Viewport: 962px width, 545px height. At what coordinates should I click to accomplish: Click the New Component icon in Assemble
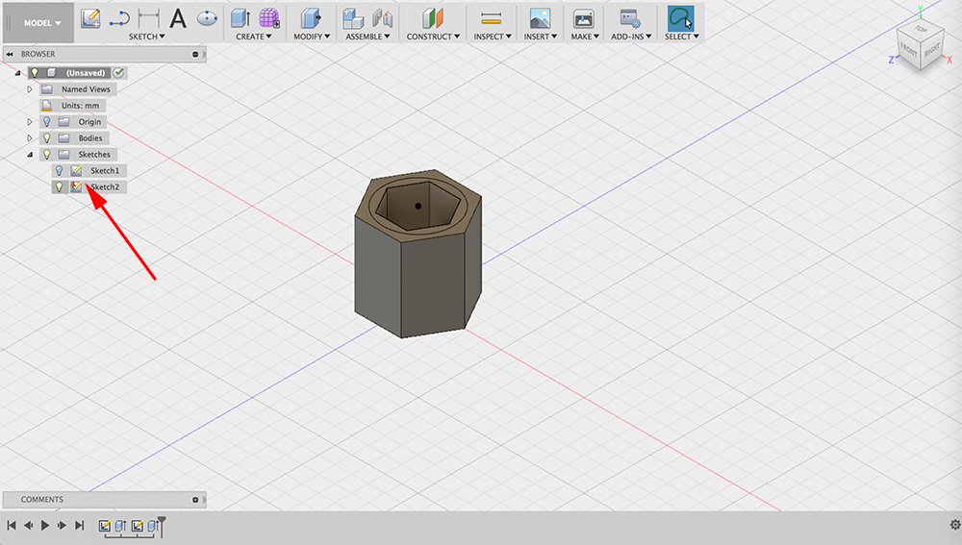353,18
